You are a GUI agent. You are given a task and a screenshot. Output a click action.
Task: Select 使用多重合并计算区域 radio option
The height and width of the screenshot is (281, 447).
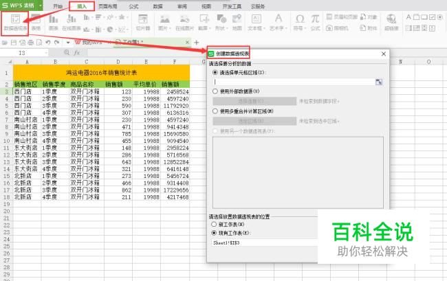pyautogui.click(x=215, y=111)
